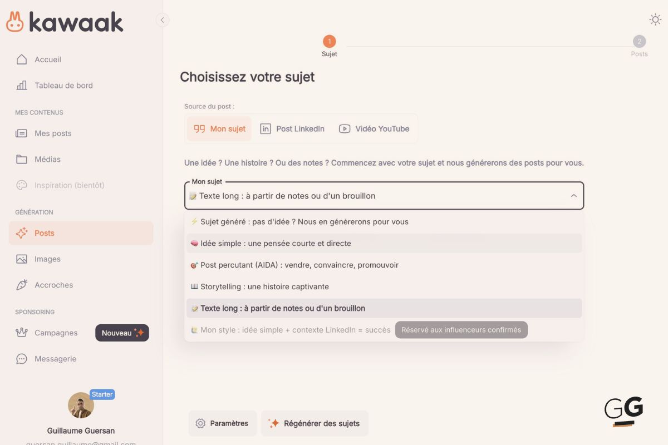Open Médias via the folder icon
668x445 pixels.
pos(21,159)
